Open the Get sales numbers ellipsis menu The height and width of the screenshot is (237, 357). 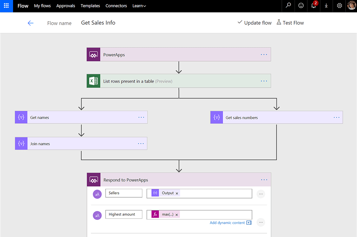pyautogui.click(x=336, y=117)
